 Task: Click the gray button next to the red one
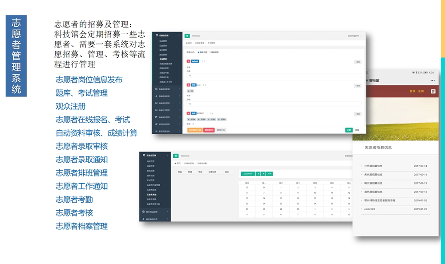click(x=221, y=130)
